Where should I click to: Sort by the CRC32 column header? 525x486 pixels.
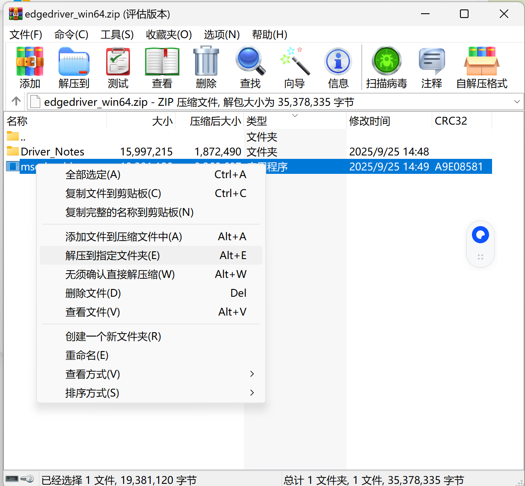[x=462, y=121]
